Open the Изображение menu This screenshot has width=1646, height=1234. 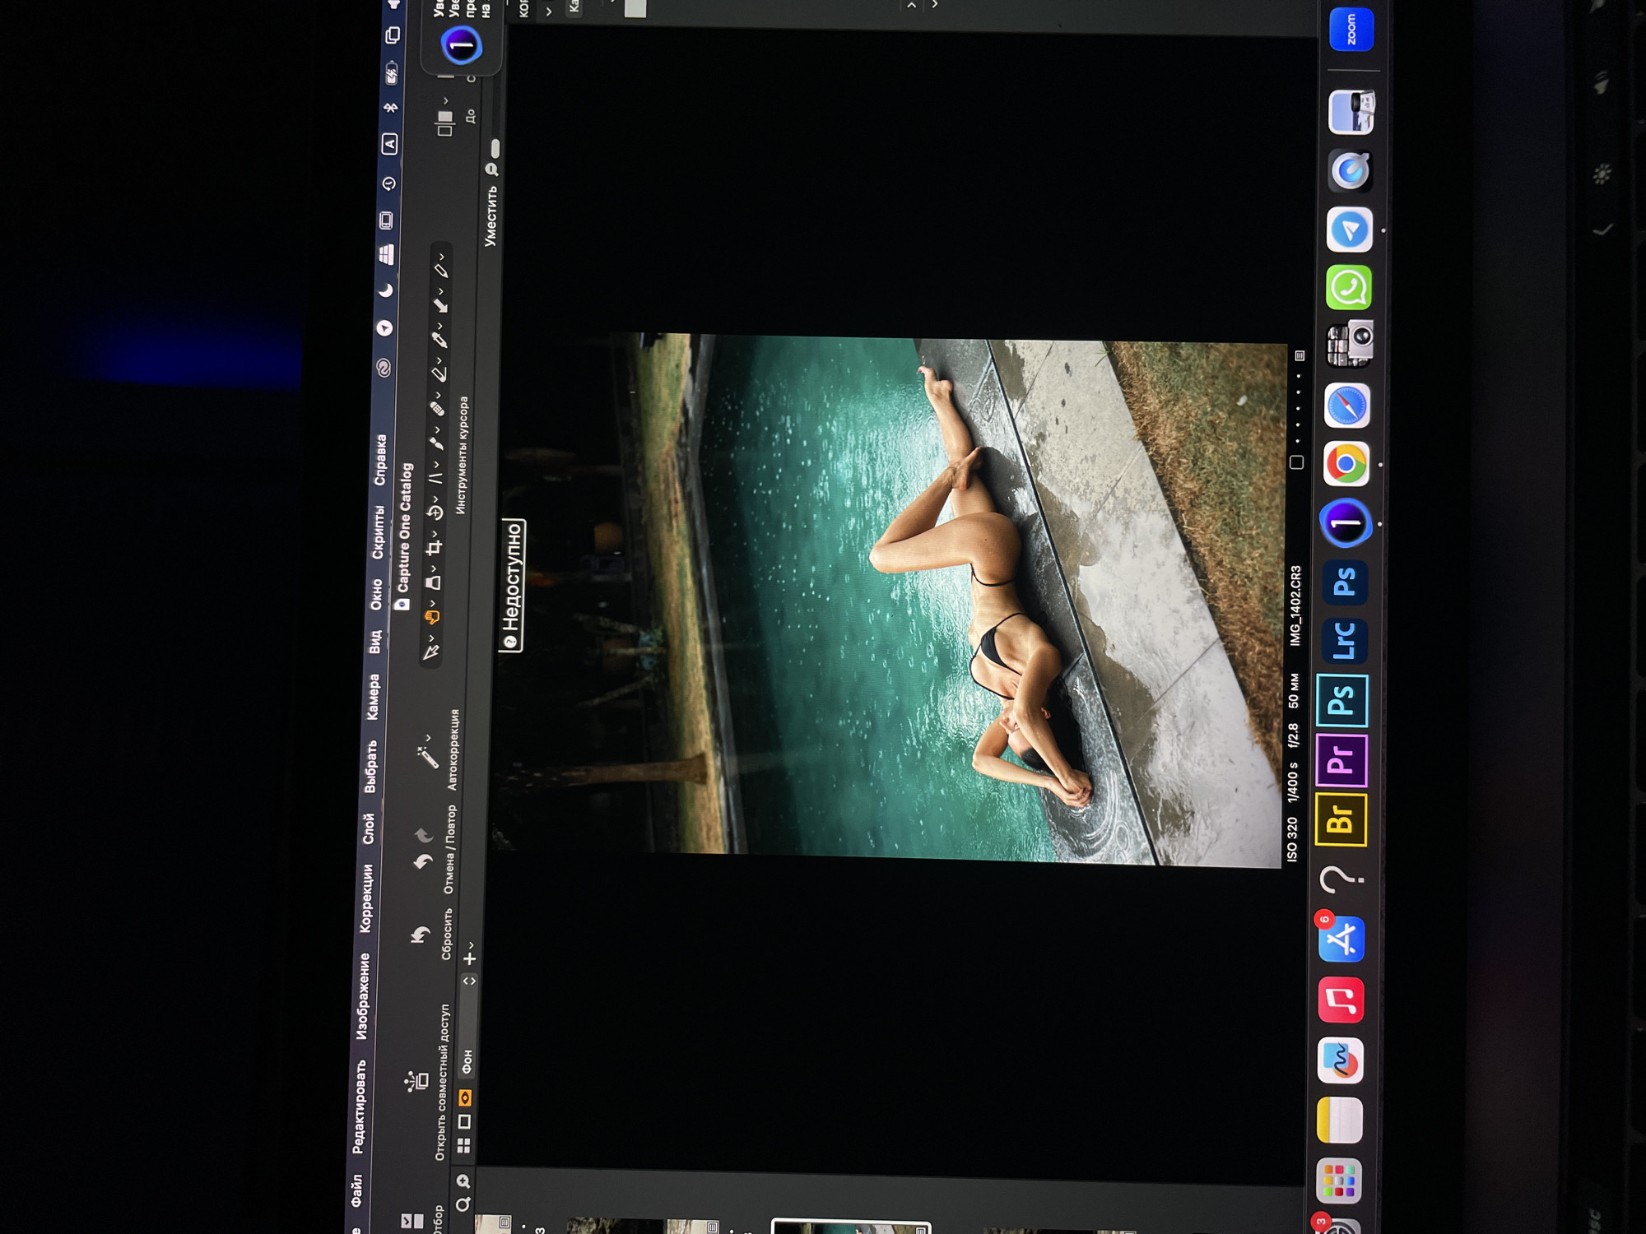[x=362, y=996]
